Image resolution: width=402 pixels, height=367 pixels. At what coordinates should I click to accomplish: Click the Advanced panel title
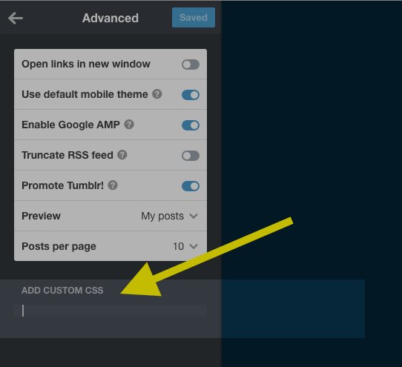[x=111, y=19]
